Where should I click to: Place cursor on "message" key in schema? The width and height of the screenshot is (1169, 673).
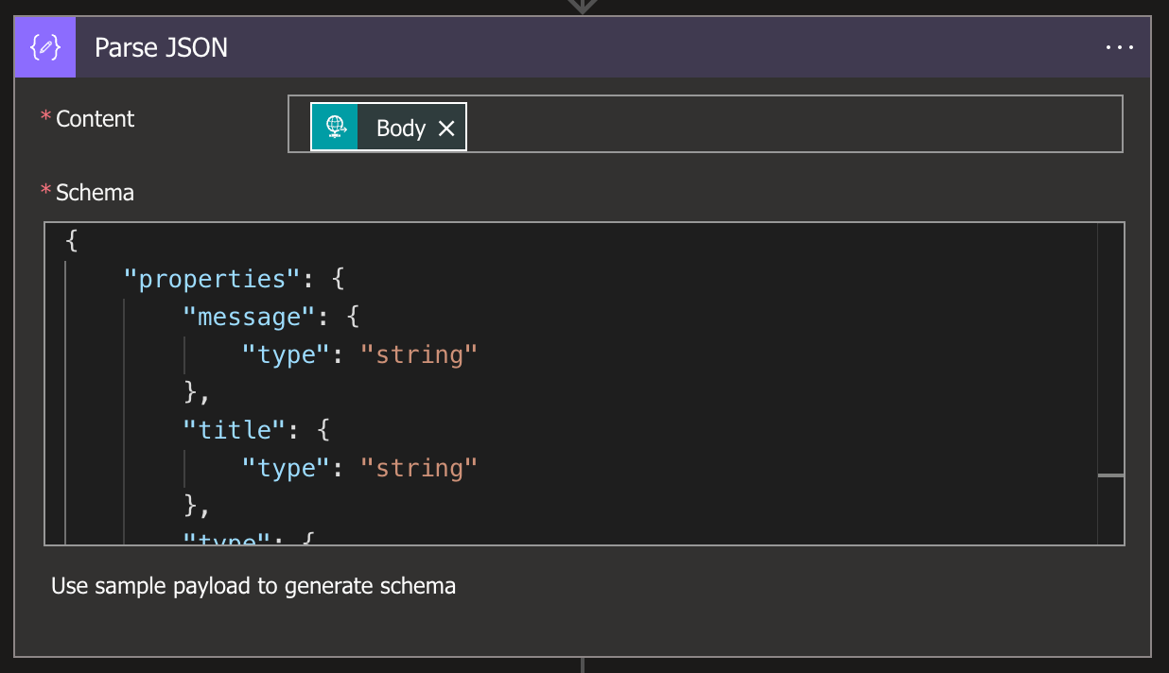tap(248, 318)
